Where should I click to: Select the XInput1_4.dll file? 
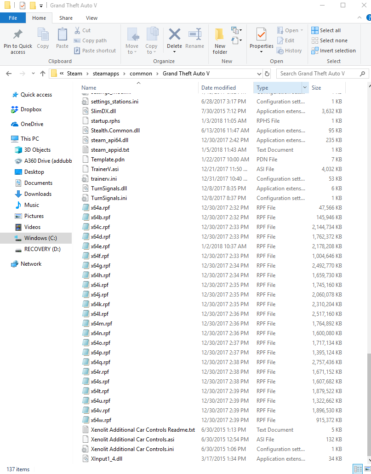(107, 459)
